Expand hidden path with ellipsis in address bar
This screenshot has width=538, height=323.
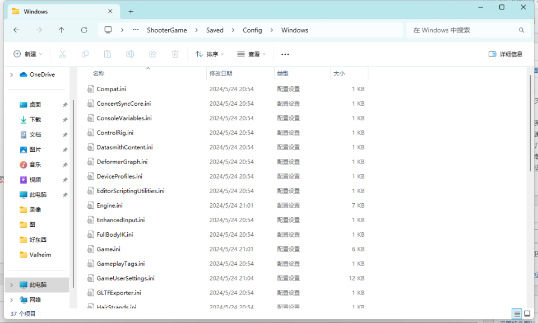pyautogui.click(x=136, y=30)
